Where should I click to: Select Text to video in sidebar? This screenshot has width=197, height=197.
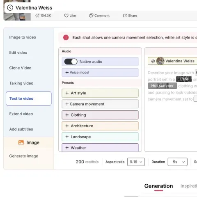coord(29,98)
